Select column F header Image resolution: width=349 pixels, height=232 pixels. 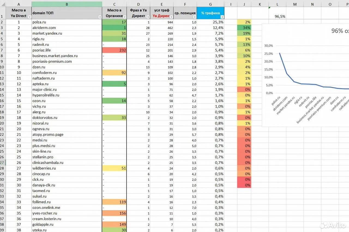pos(185,4)
